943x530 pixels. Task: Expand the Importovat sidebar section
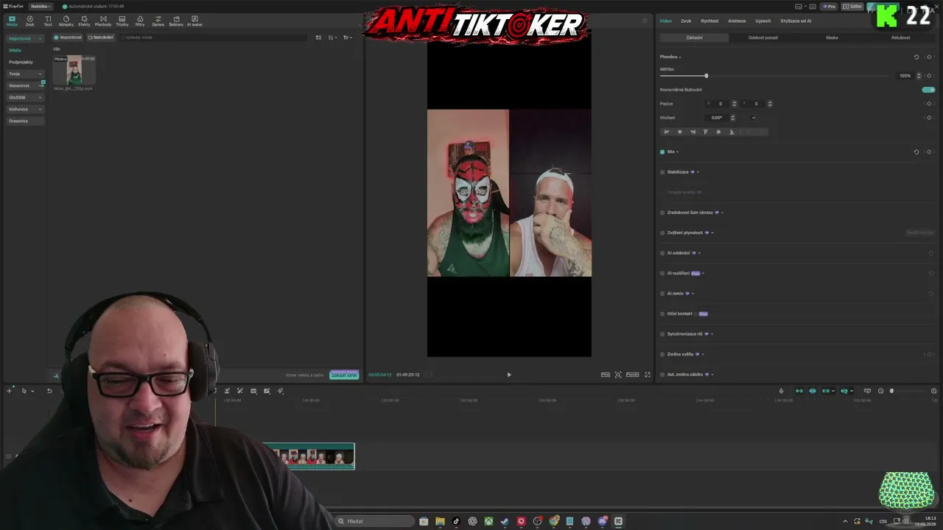click(25, 38)
